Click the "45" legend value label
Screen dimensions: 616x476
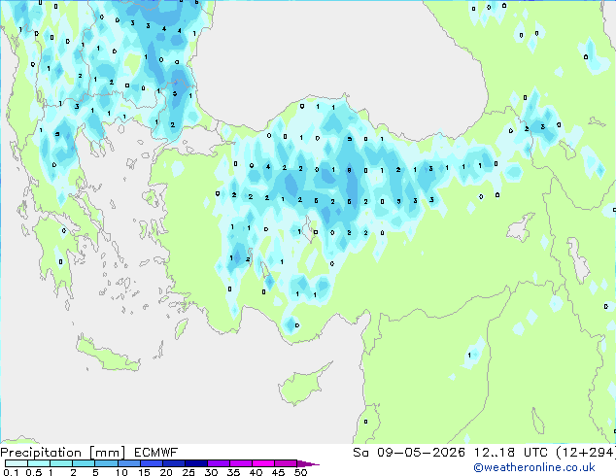click(278, 472)
